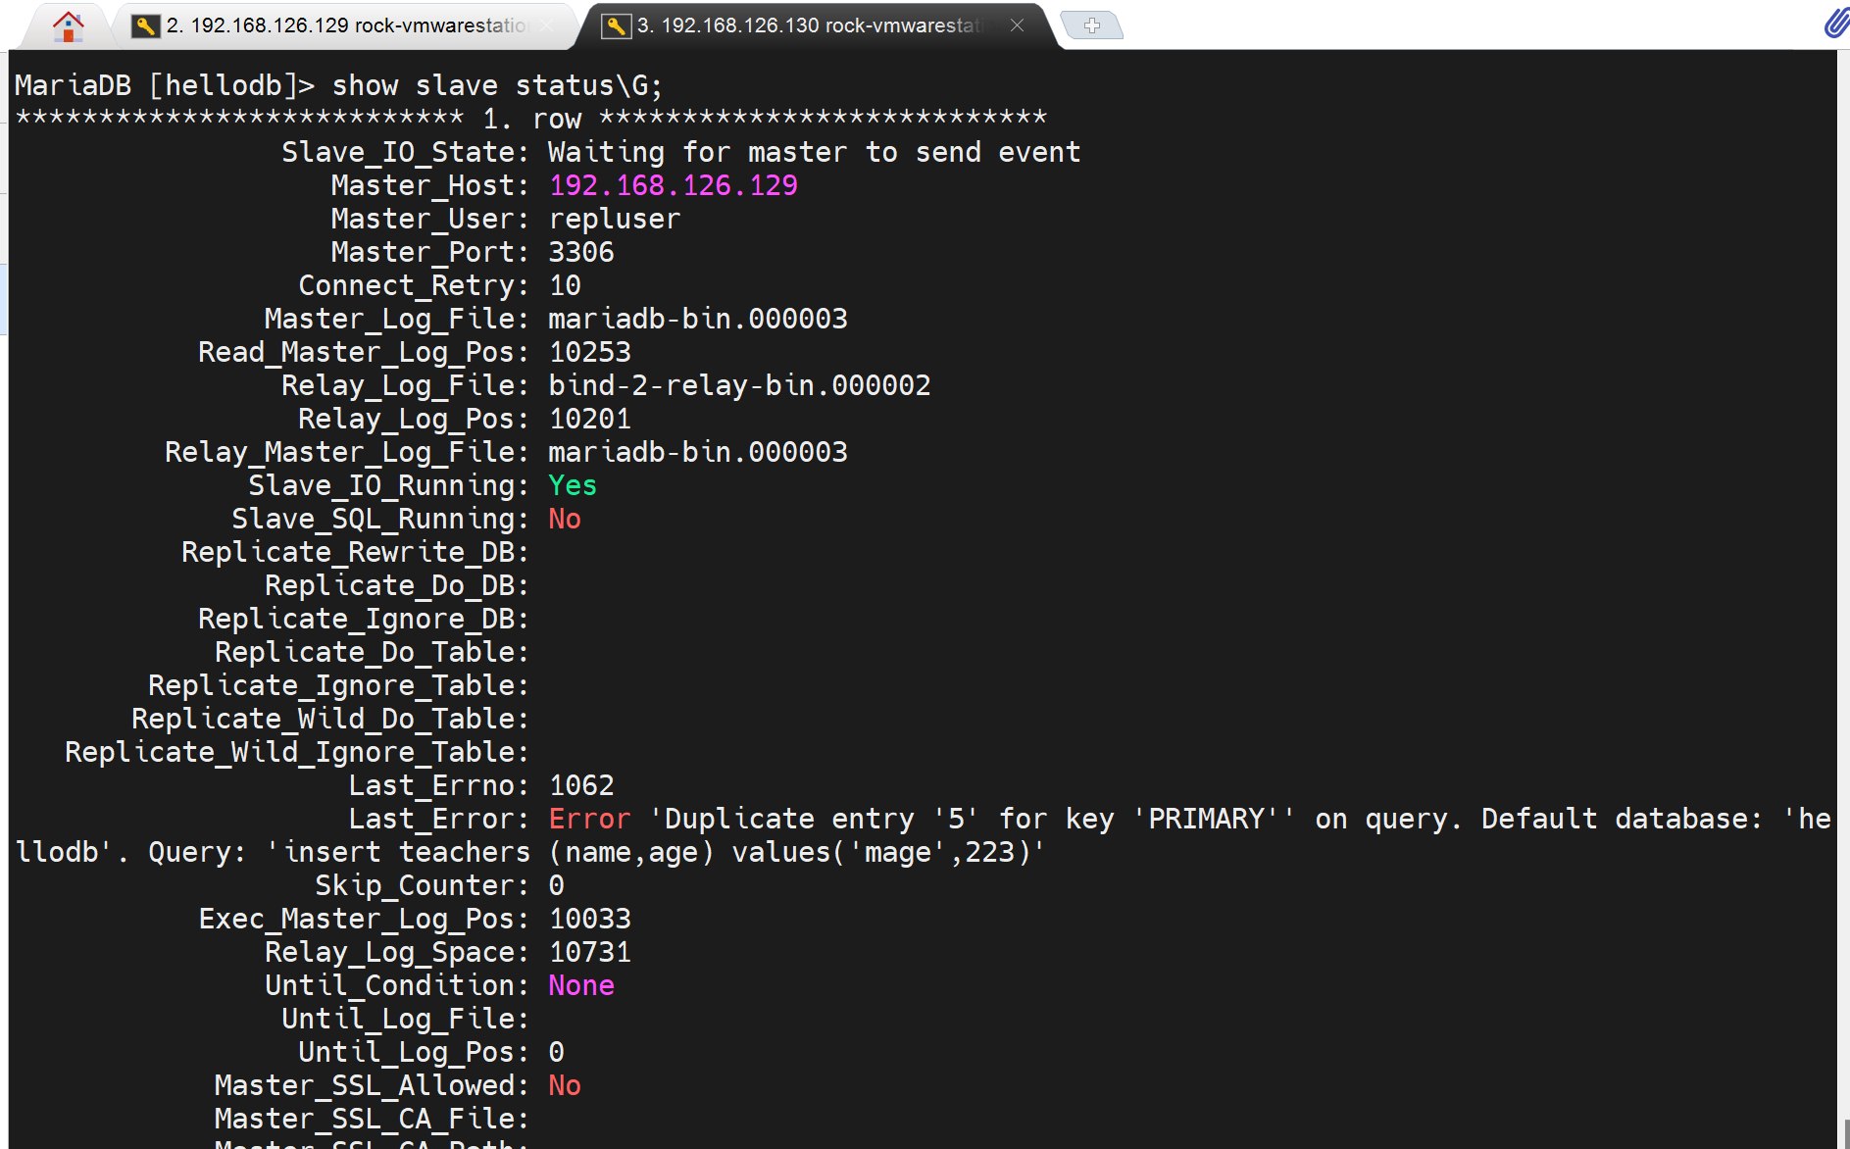The height and width of the screenshot is (1149, 1850).
Task: Click the paperclip attachment icon
Action: [x=1834, y=24]
